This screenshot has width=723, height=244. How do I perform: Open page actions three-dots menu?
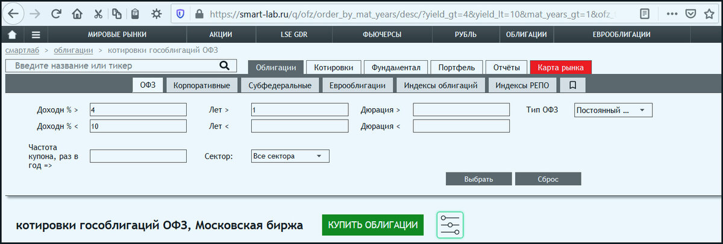[673, 13]
